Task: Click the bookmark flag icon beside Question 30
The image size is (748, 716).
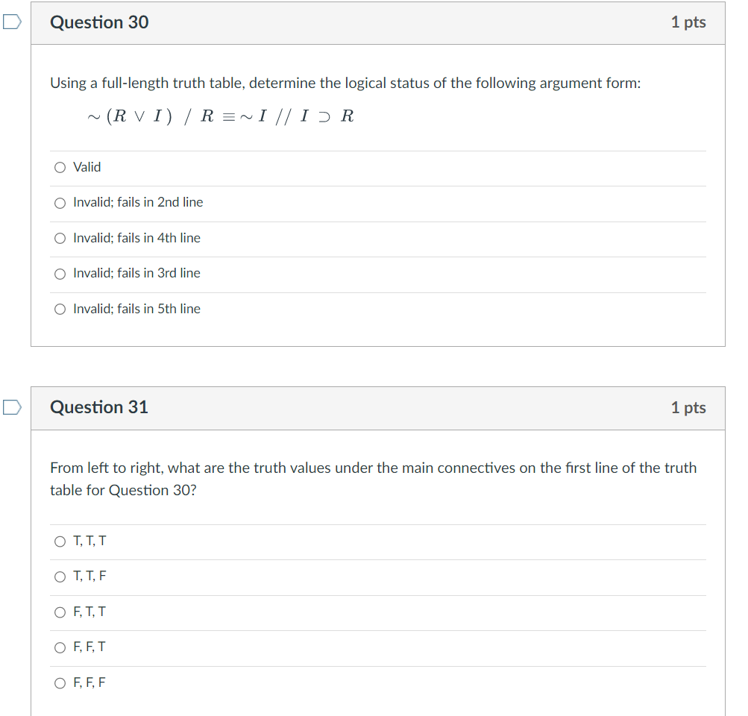Action: [x=9, y=23]
